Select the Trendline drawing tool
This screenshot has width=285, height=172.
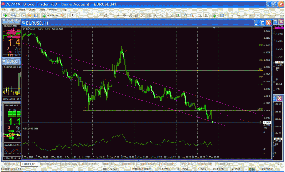pyautogui.click(x=99, y=15)
